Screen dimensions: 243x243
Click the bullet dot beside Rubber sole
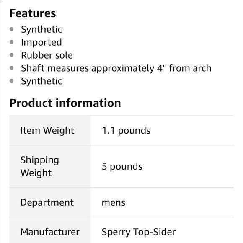click(12, 55)
